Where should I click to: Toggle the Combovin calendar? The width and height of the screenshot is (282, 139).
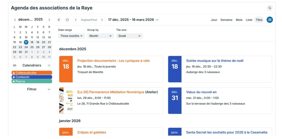[32, 77]
